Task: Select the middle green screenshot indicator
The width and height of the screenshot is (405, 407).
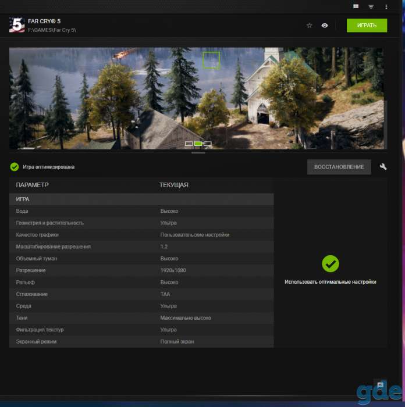Action: click(x=198, y=144)
